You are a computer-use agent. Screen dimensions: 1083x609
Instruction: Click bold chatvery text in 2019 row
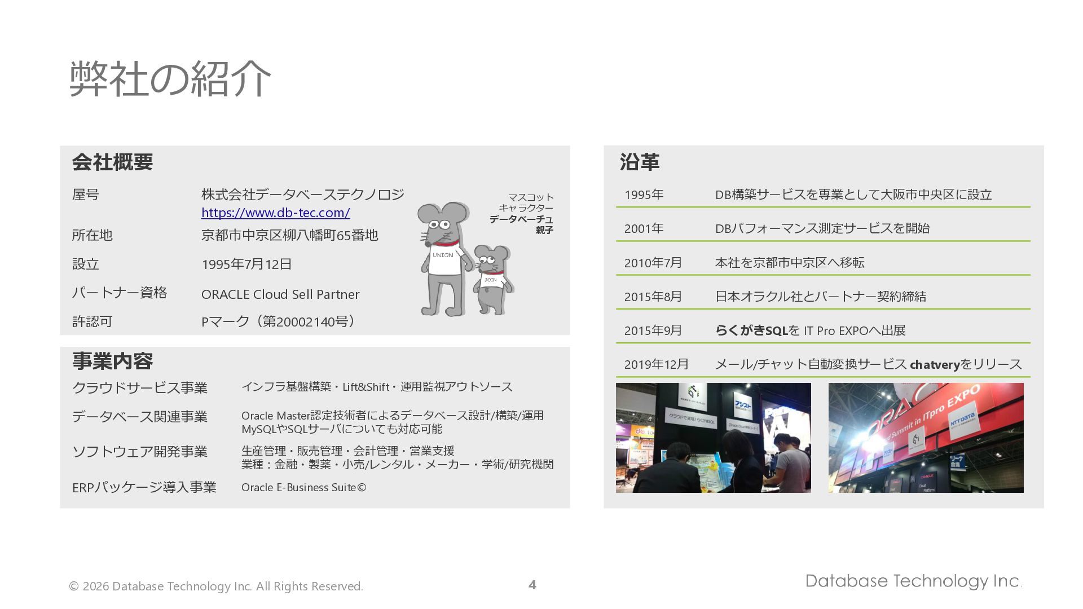click(934, 365)
